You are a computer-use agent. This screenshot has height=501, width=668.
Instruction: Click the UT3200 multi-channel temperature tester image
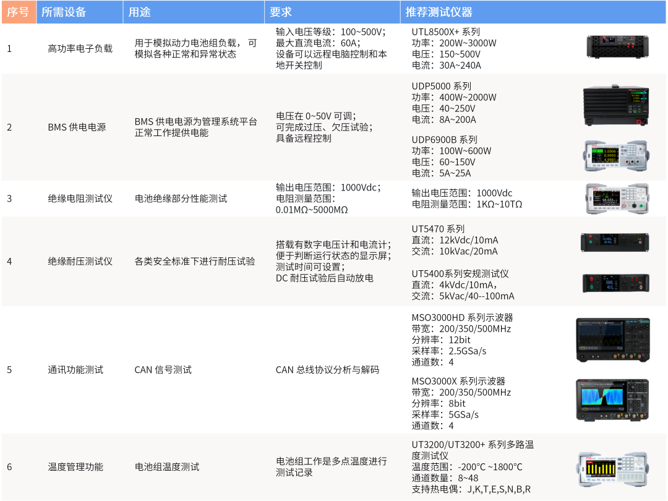pyautogui.click(x=612, y=469)
